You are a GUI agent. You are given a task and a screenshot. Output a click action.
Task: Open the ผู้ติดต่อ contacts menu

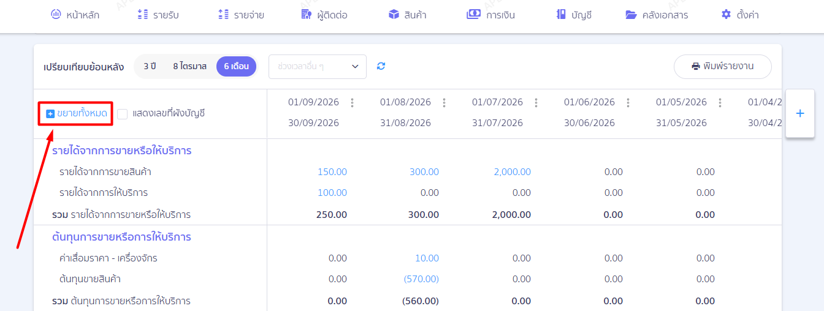(324, 15)
